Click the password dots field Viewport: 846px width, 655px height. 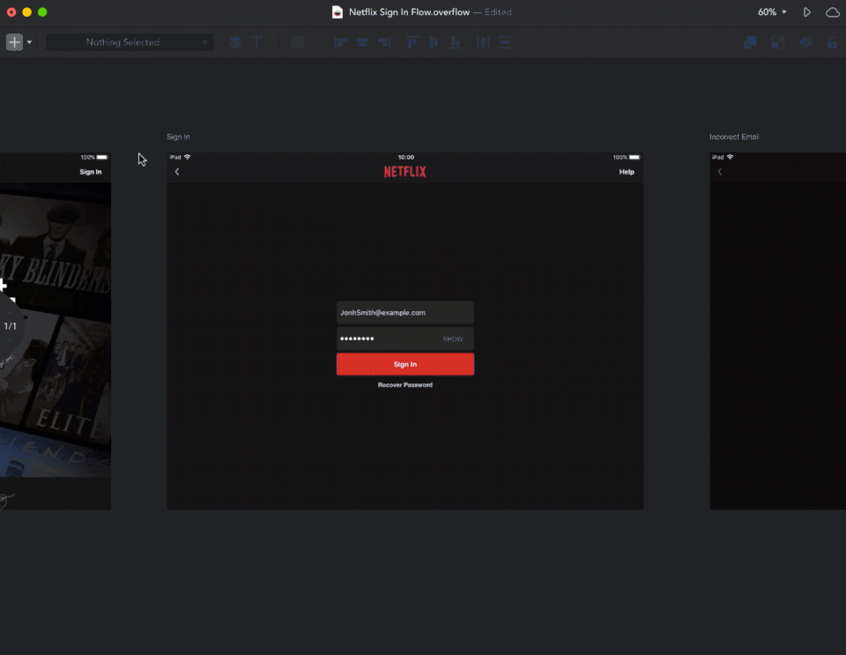405,339
